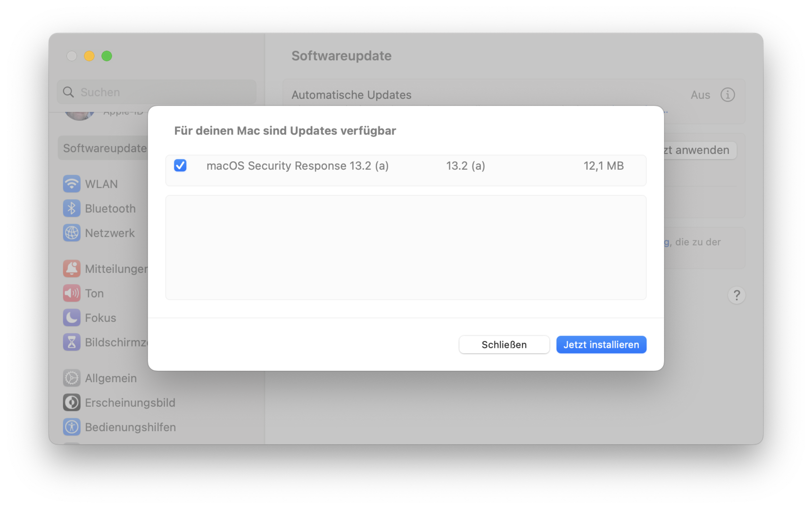Open the Allgemein gear icon
The image size is (812, 509).
coord(72,378)
